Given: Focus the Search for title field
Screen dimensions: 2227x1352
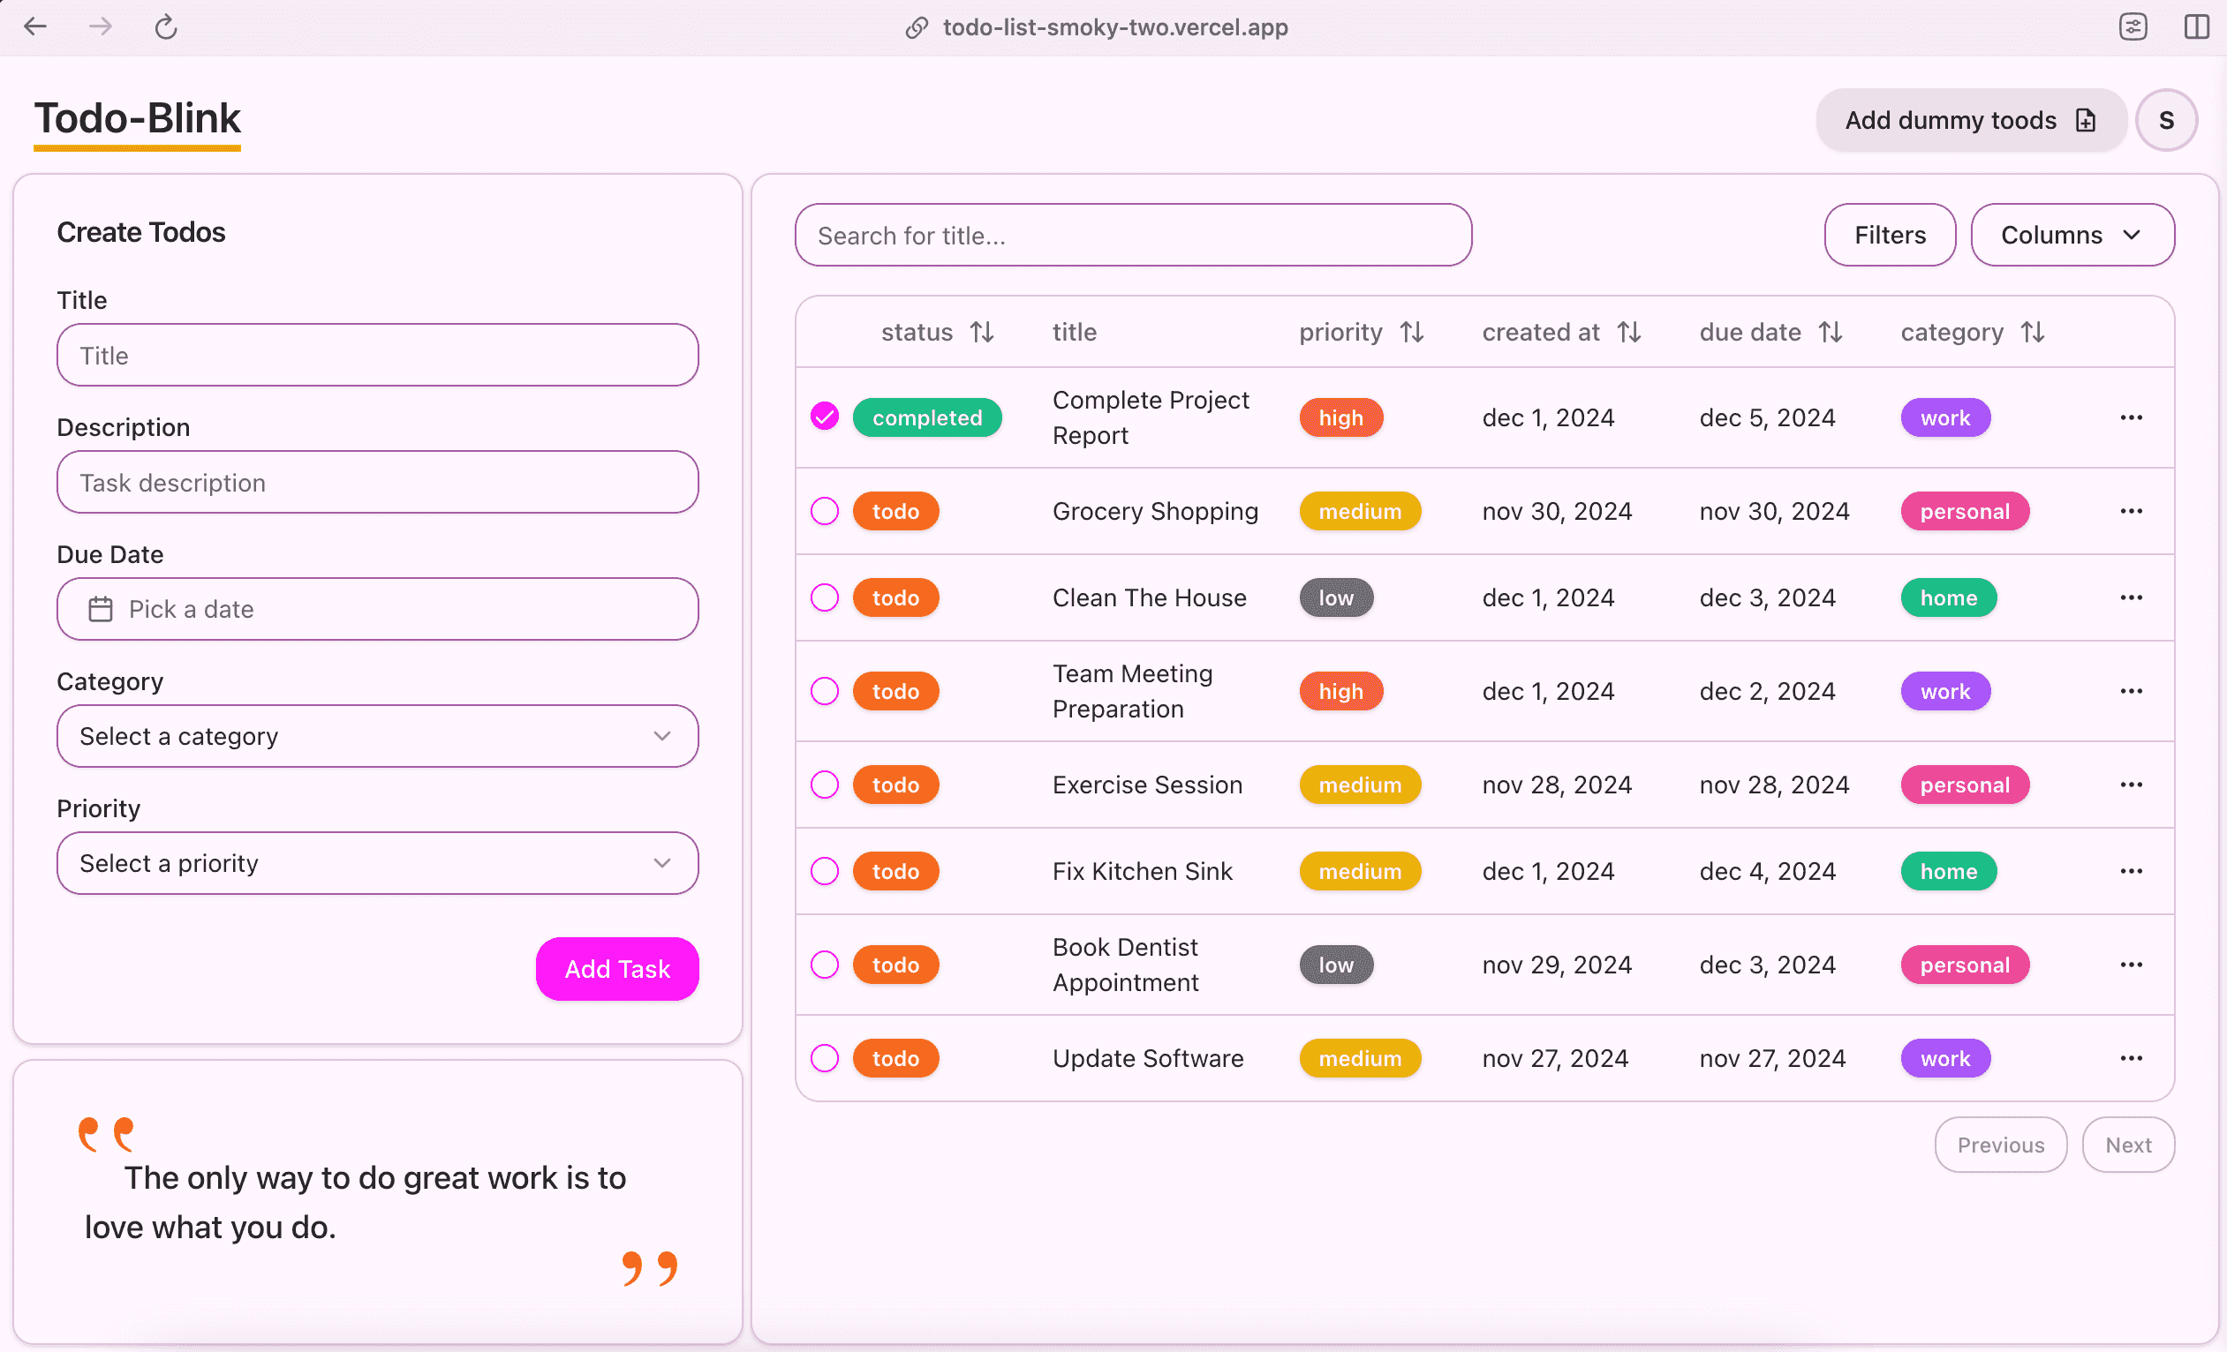Looking at the screenshot, I should (x=1132, y=236).
